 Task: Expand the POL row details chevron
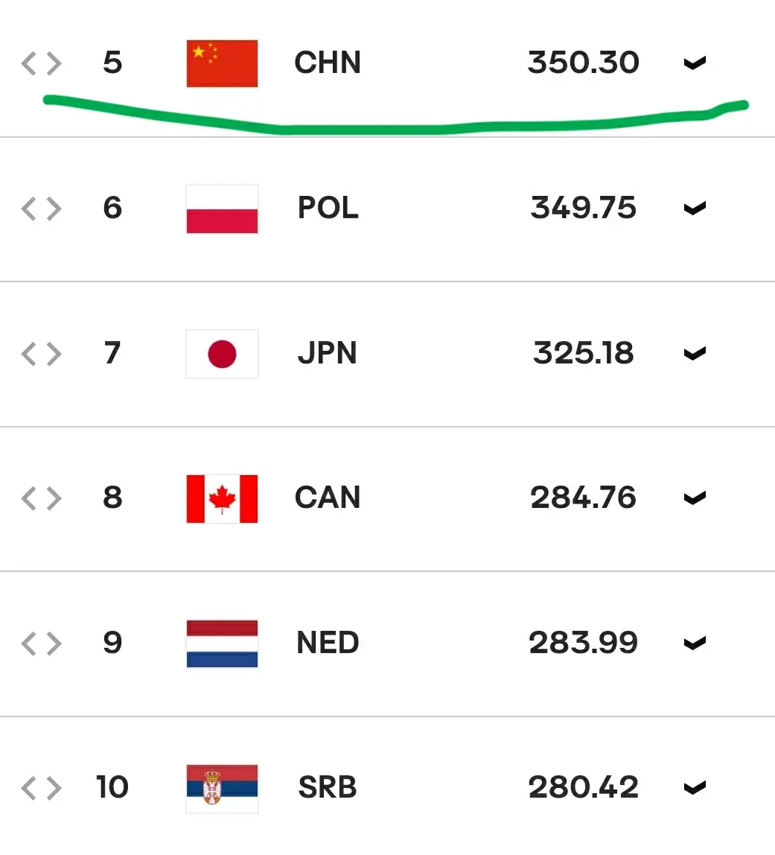click(x=695, y=209)
